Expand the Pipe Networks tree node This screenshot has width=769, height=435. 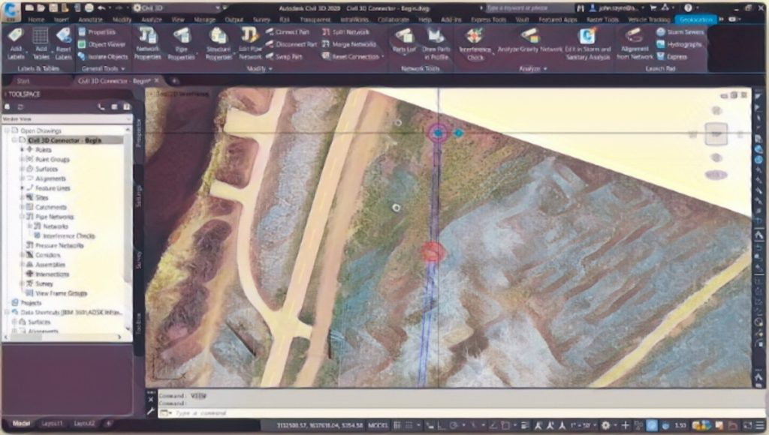(x=23, y=217)
